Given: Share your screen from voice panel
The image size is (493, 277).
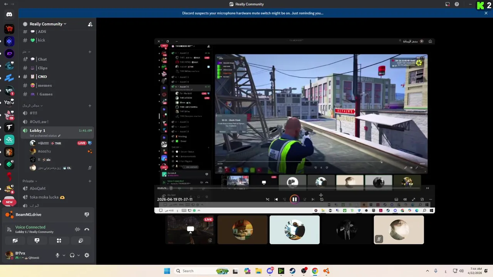Looking at the screenshot, I should (x=37, y=240).
